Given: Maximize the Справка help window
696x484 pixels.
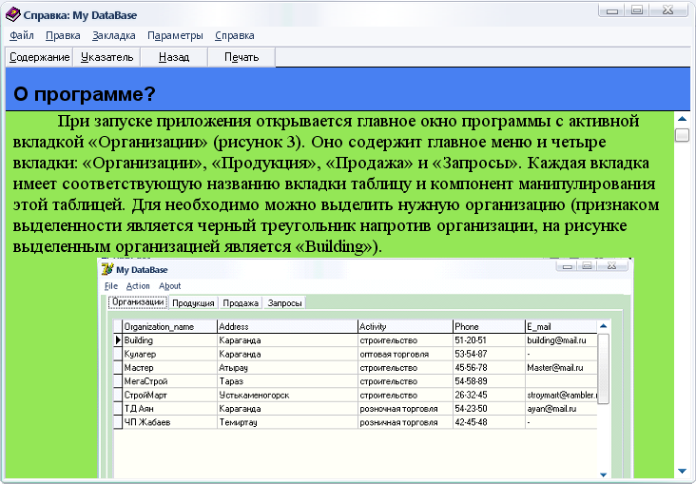Looking at the screenshot, I should pyautogui.click(x=637, y=10).
